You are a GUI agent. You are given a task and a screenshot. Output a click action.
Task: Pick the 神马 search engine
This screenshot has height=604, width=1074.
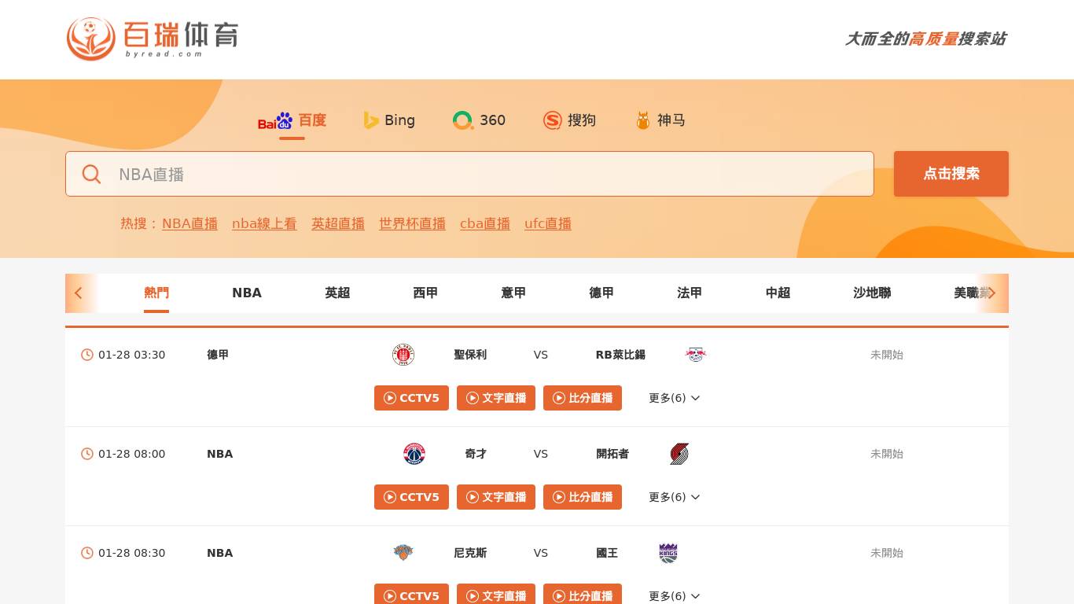tap(660, 120)
